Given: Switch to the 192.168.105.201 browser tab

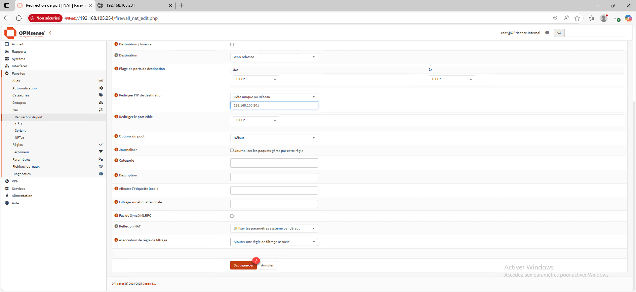Looking at the screenshot, I should point(133,5).
